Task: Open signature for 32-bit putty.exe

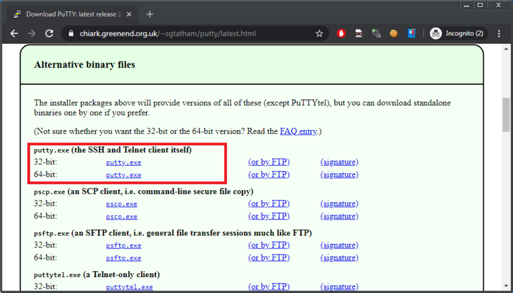Action: point(339,162)
